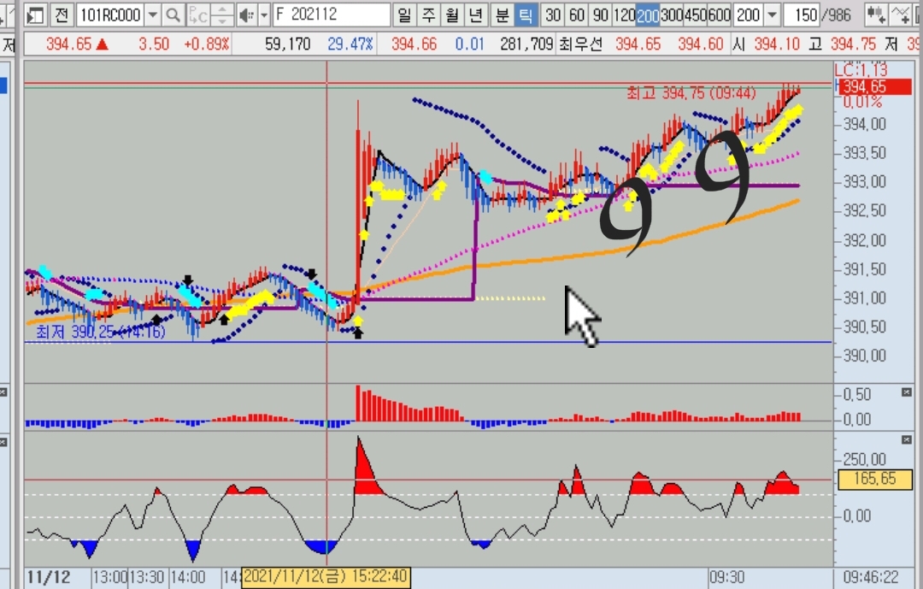Image resolution: width=923 pixels, height=589 pixels.
Task: Select the 300 tick interval
Action: (673, 15)
